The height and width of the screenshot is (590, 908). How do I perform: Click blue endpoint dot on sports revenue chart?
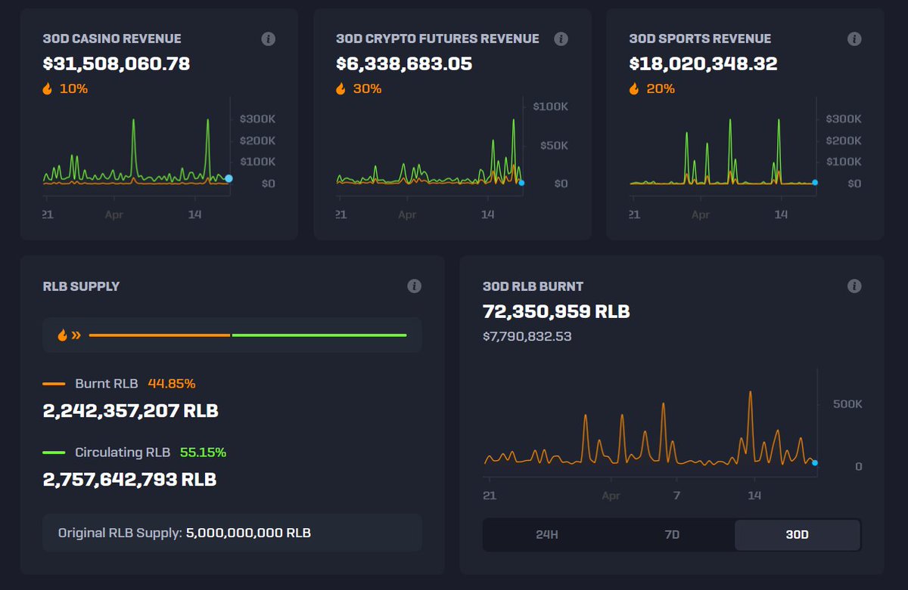815,183
